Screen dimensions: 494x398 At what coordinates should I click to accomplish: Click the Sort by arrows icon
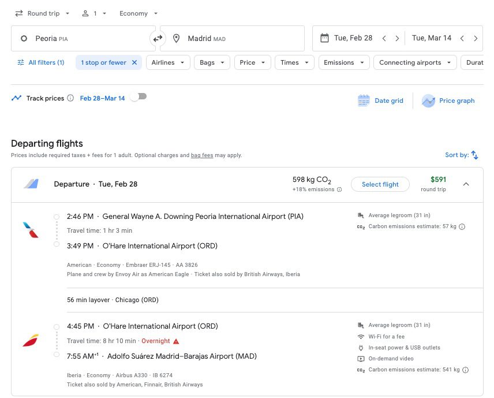click(474, 155)
